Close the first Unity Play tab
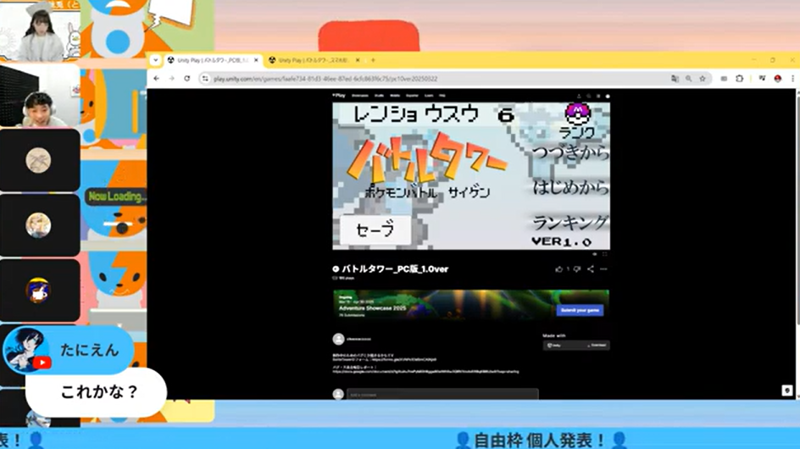Screen dimensions: 800x449 (256, 60)
